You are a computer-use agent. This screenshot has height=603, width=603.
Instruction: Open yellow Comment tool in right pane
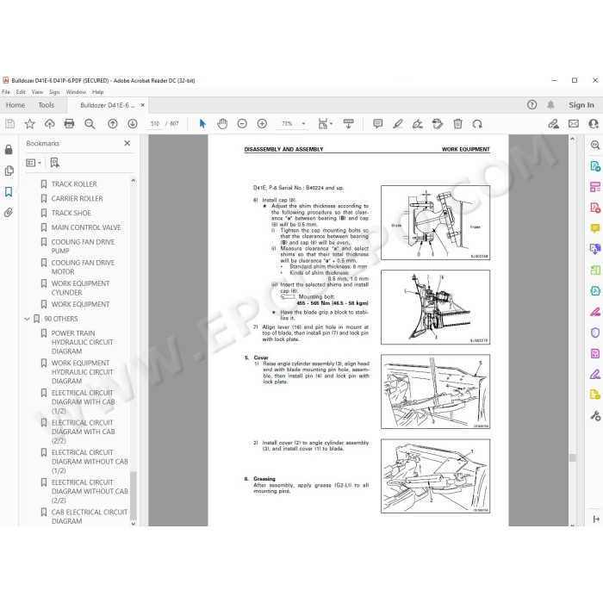[595, 228]
